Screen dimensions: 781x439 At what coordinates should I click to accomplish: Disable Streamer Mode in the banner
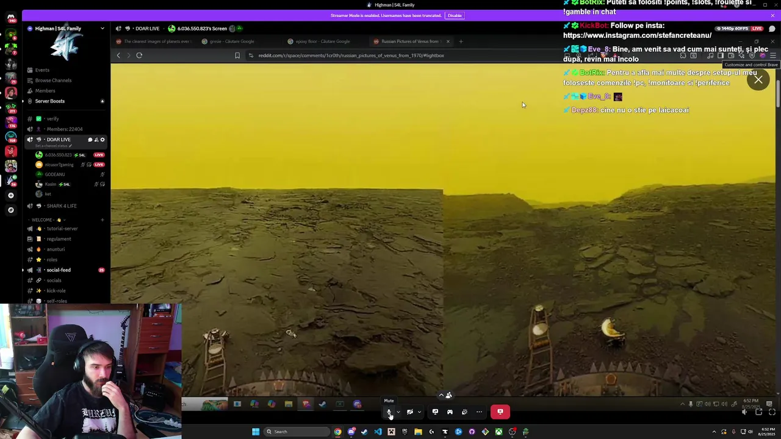(x=455, y=15)
